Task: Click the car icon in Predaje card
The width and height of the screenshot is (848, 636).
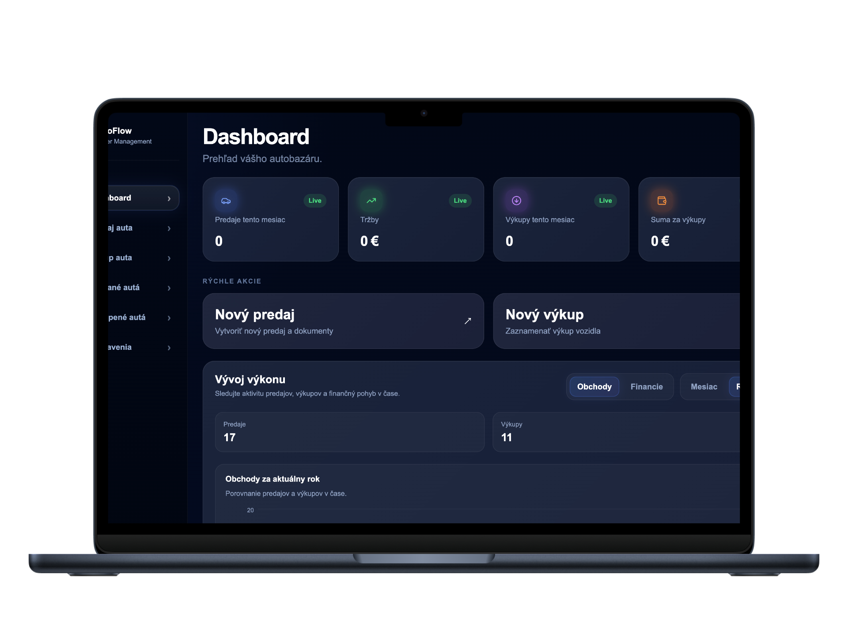Action: pos(226,201)
